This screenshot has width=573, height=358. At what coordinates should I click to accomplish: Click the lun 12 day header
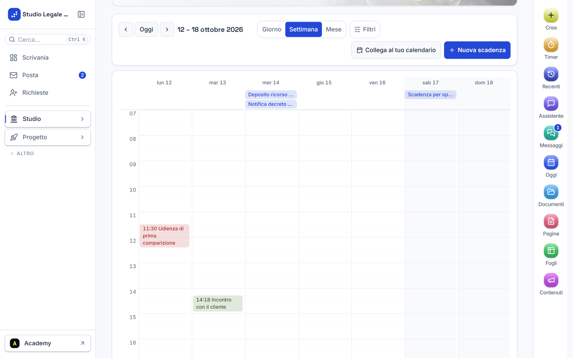click(164, 83)
